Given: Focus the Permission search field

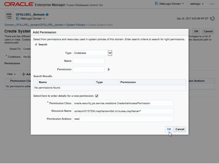Looking at the screenshot, I should tap(89, 69).
